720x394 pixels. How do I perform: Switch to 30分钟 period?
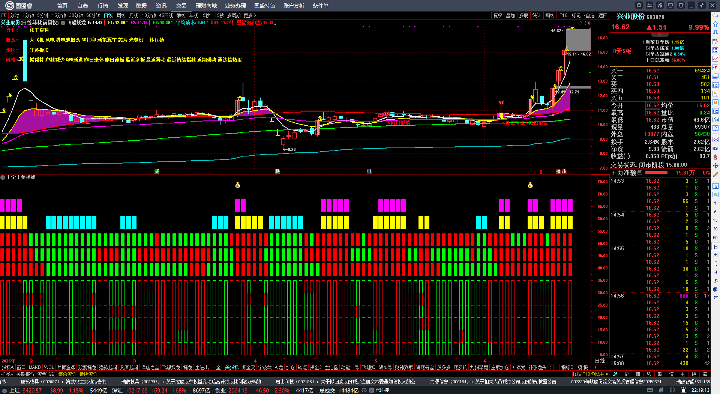[76, 15]
